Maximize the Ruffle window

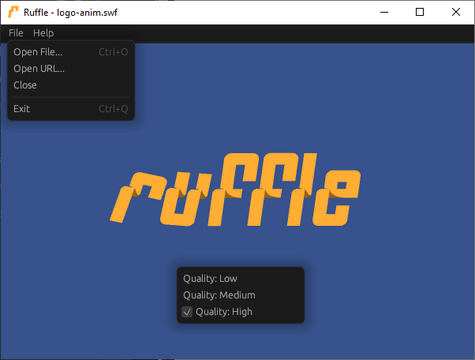coord(420,12)
